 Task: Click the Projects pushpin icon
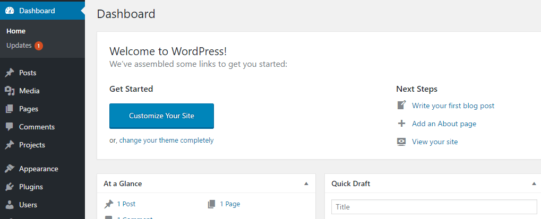(x=10, y=145)
